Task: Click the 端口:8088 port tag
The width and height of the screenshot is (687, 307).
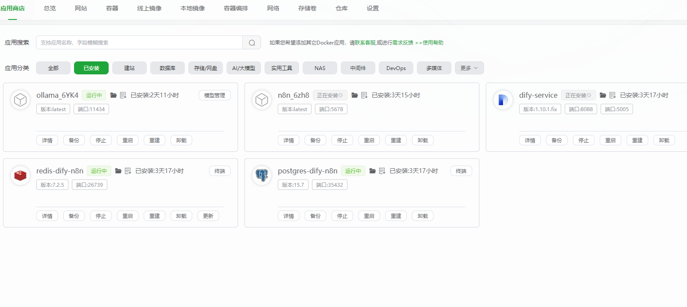Action: tap(581, 109)
